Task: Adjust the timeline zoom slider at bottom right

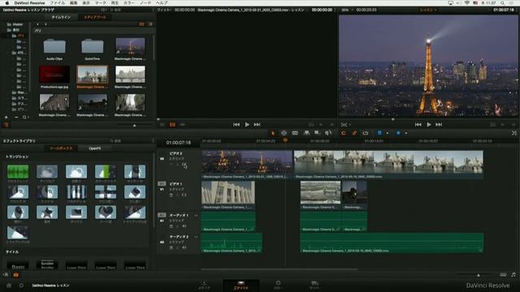Action: 479,275
